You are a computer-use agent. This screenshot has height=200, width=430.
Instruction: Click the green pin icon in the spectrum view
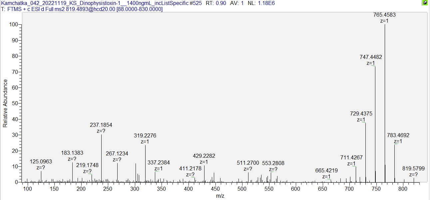tap(425, 3)
